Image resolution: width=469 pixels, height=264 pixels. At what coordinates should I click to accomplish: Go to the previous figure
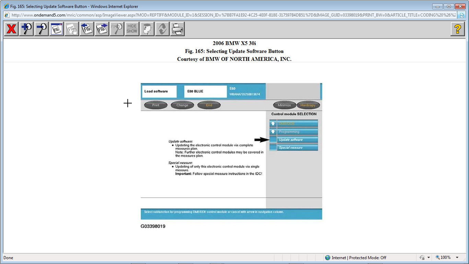point(87,29)
